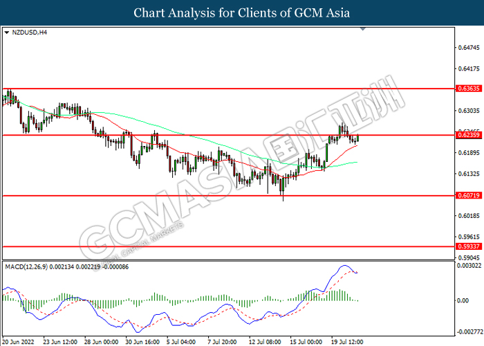Click the 23 Jun 12:00 time label
The height and width of the screenshot is (346, 484).
[x=60, y=342]
